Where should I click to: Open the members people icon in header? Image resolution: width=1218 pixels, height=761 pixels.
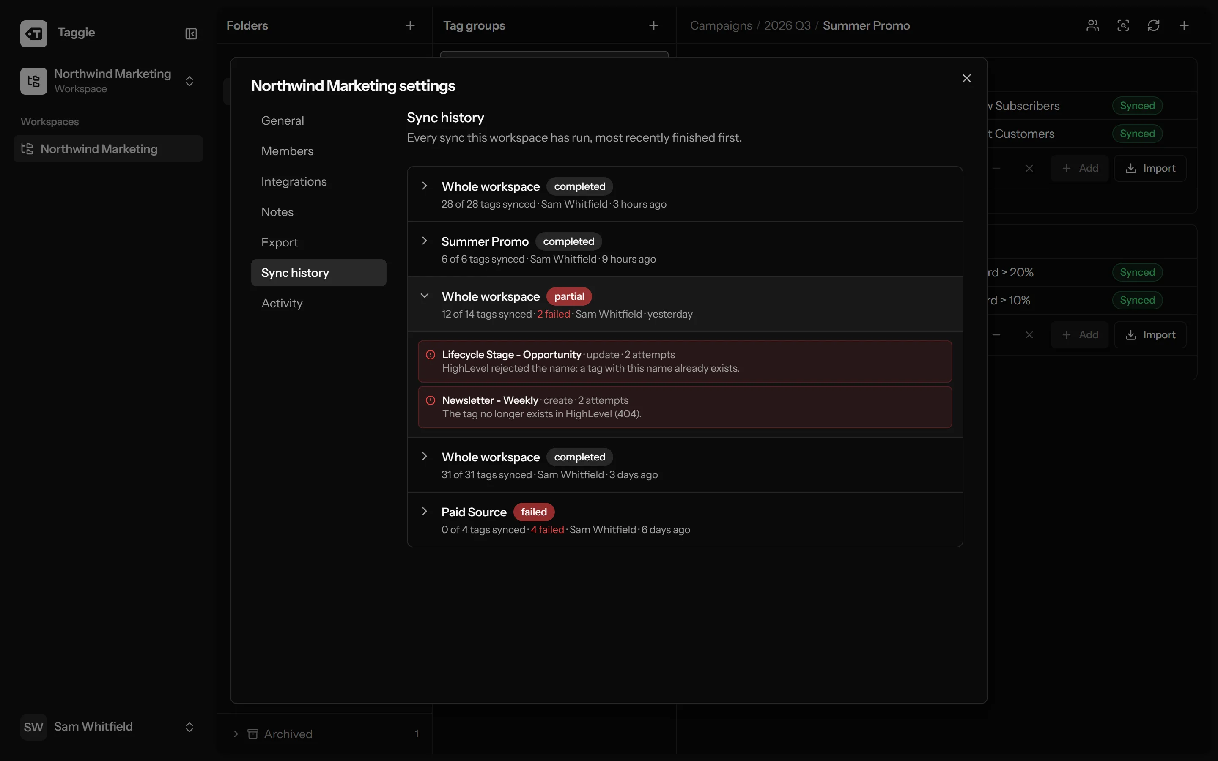[1093, 26]
